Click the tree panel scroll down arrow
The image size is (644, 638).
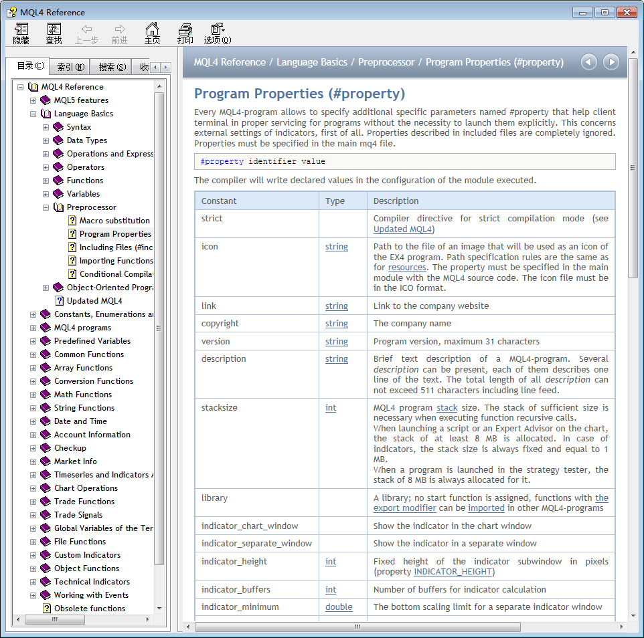click(159, 609)
